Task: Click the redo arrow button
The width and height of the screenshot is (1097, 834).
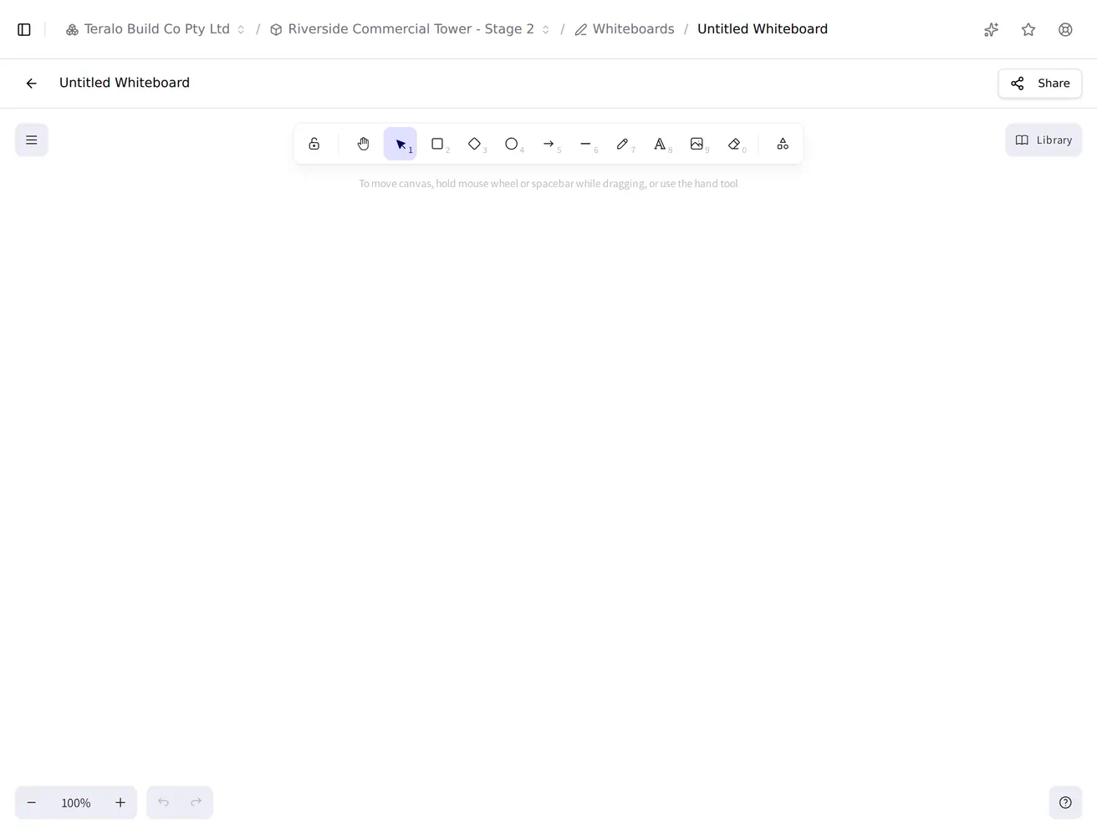Action: [x=196, y=802]
